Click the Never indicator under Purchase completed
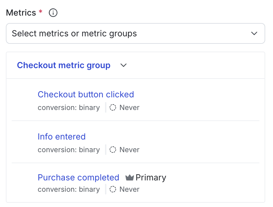 (130, 189)
